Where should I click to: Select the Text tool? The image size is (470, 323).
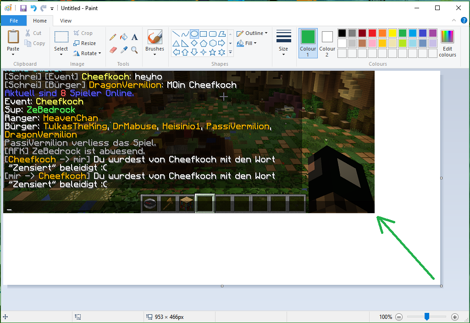pyautogui.click(x=134, y=37)
